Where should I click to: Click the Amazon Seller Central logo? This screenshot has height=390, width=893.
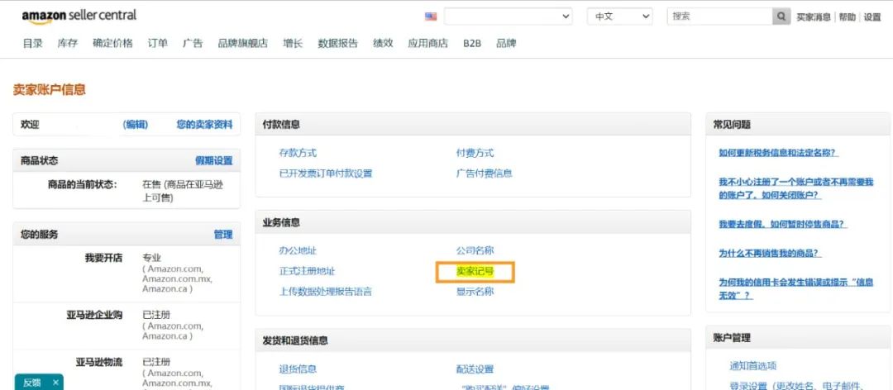79,16
